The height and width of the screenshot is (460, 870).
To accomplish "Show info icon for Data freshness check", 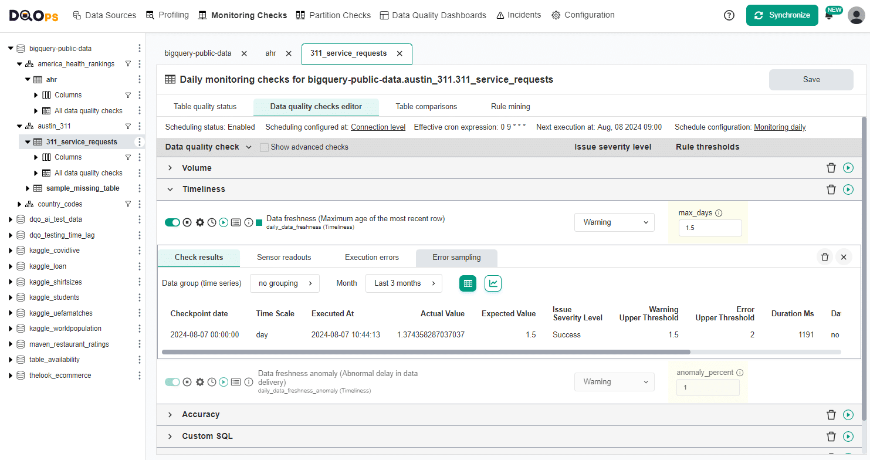I will (248, 222).
